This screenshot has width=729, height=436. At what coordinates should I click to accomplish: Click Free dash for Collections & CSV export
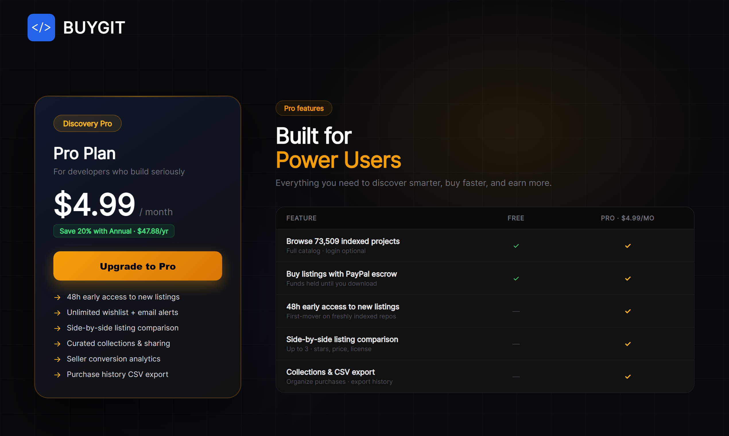click(x=516, y=377)
